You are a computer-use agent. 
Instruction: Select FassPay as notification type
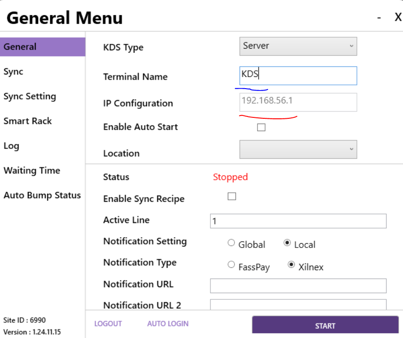click(231, 265)
